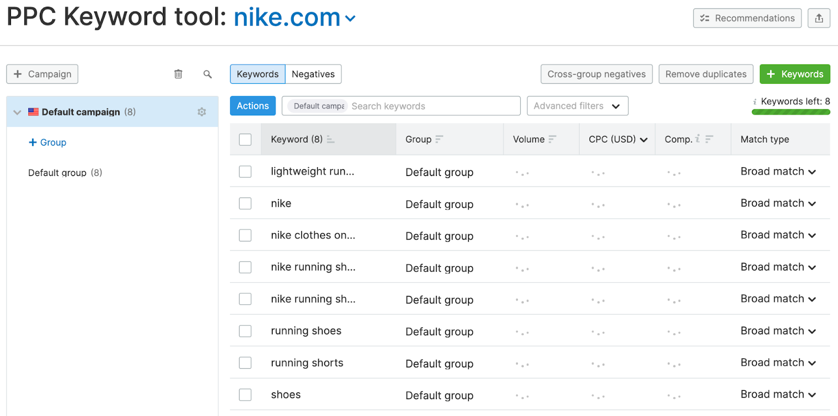This screenshot has width=838, height=416.
Task: Open Default campaign settings gear
Action: point(202,112)
